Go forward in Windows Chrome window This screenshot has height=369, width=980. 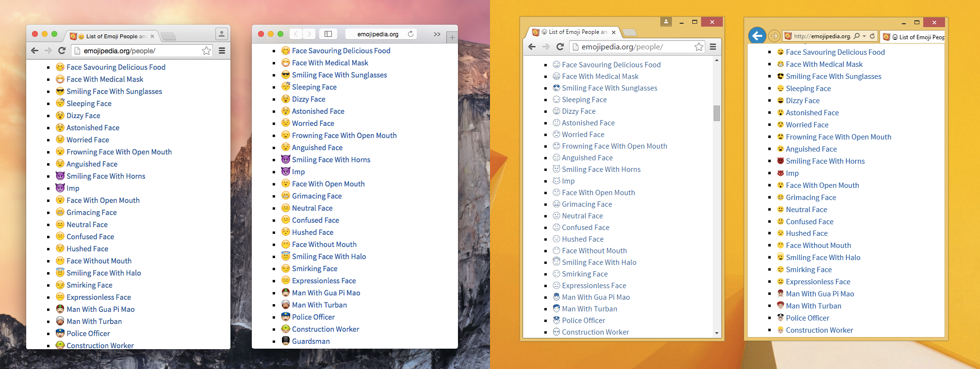coord(546,46)
